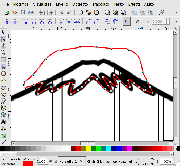Convert stroke to path
Screen dimensions: 180x166
[115, 21]
